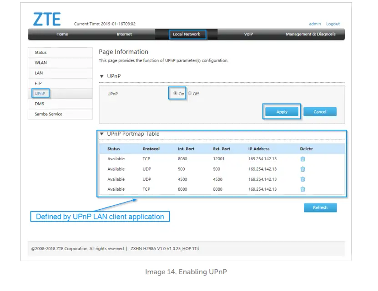
Task: Log out of the router
Action: click(333, 24)
